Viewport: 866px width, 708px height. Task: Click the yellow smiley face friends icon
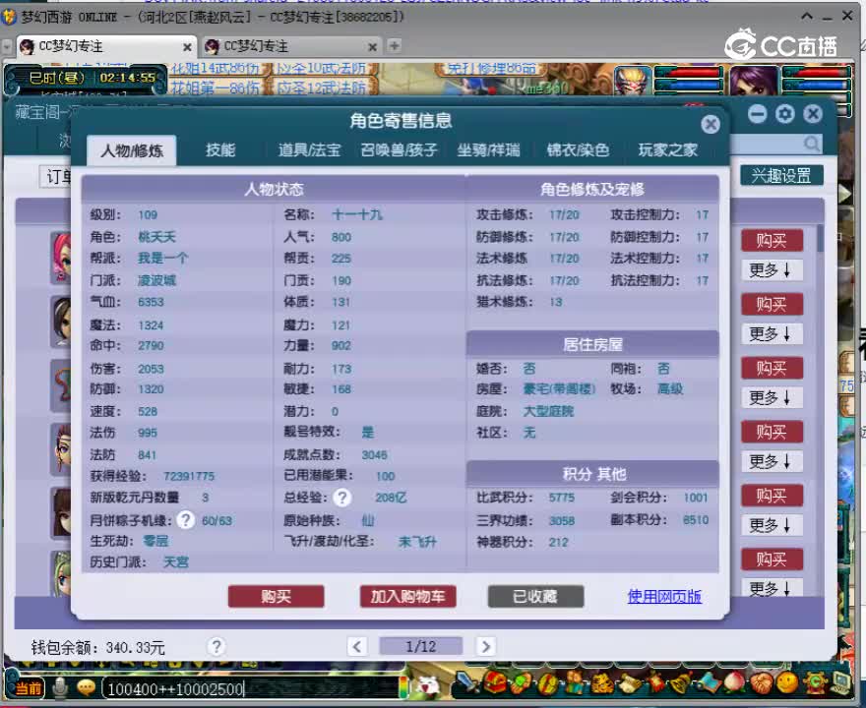click(788, 683)
